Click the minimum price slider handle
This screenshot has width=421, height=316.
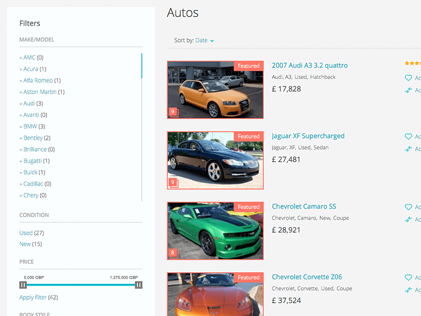pyautogui.click(x=23, y=285)
